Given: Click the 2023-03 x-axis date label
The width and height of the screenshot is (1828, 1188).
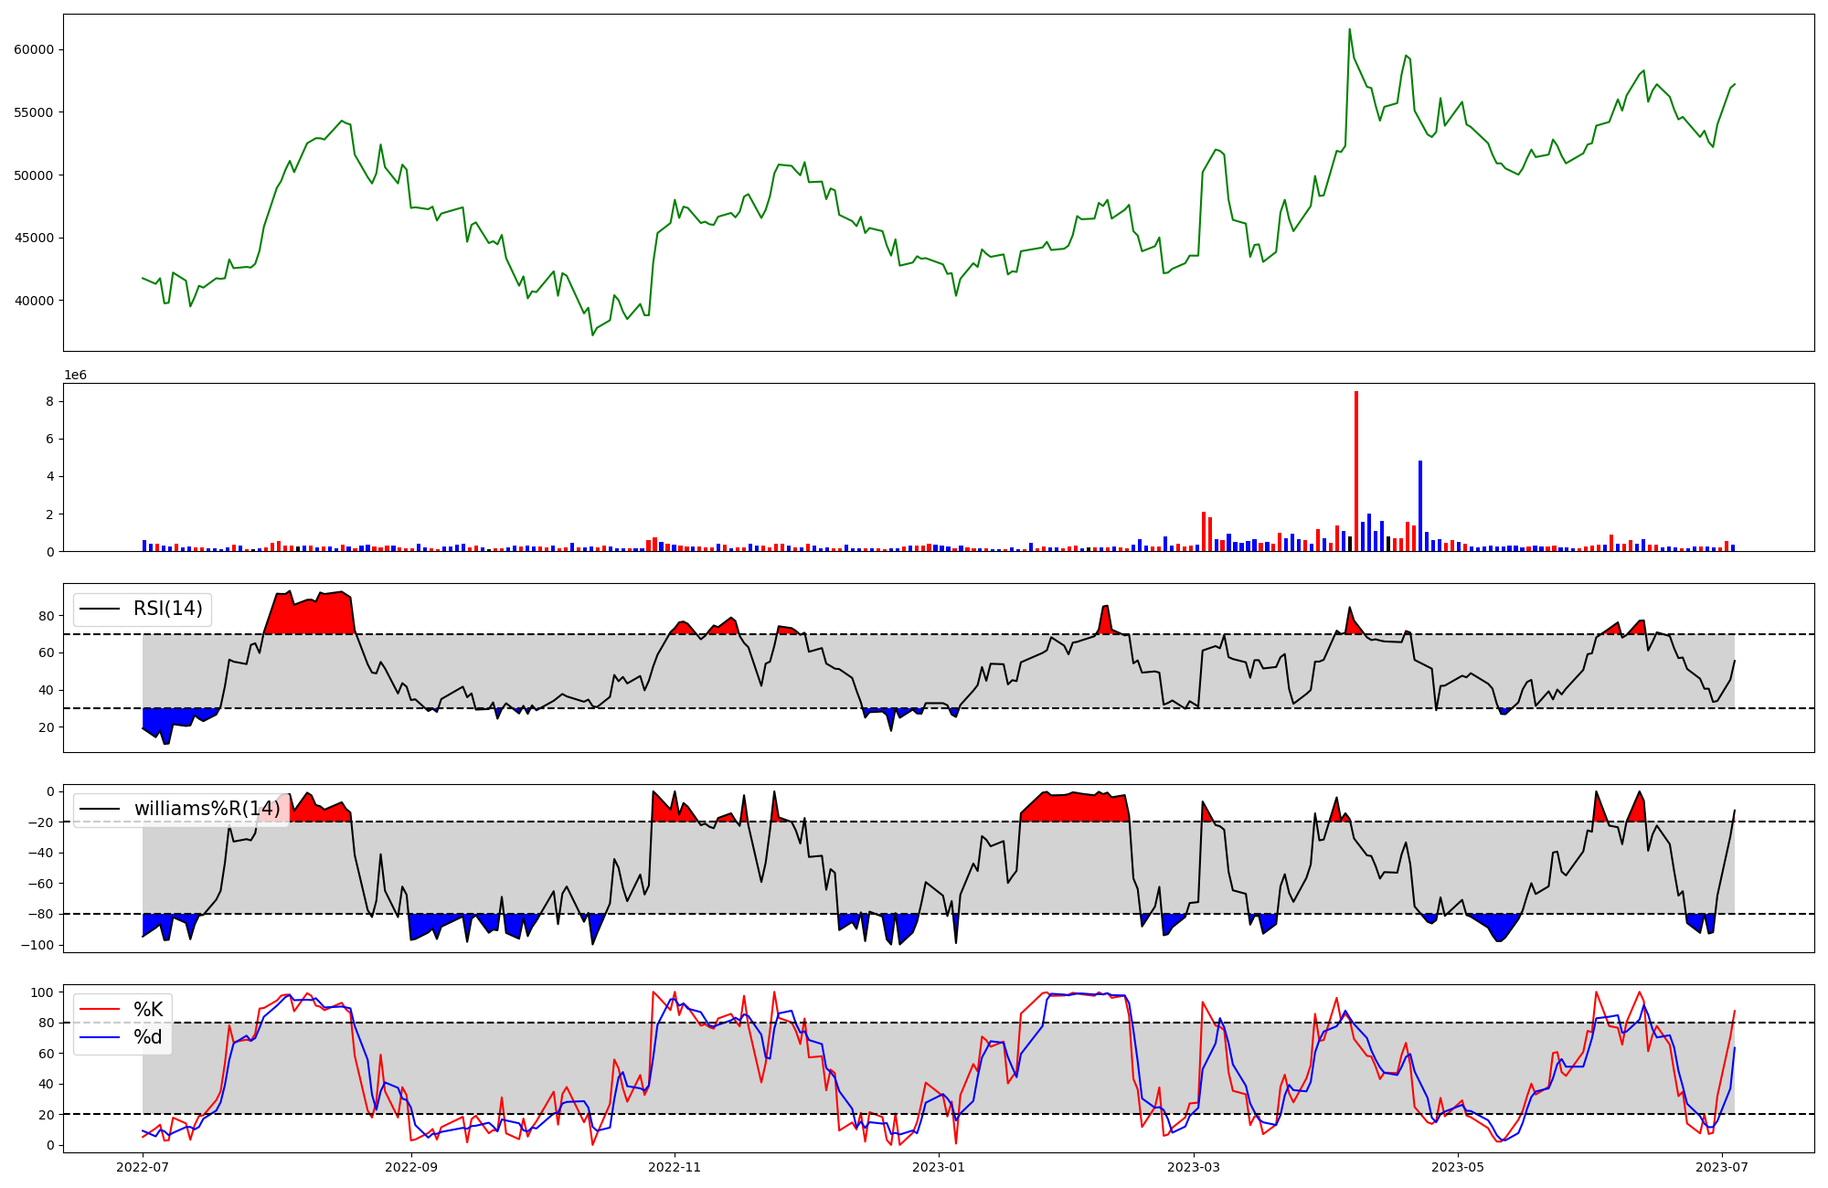Looking at the screenshot, I should pos(1194,1167).
